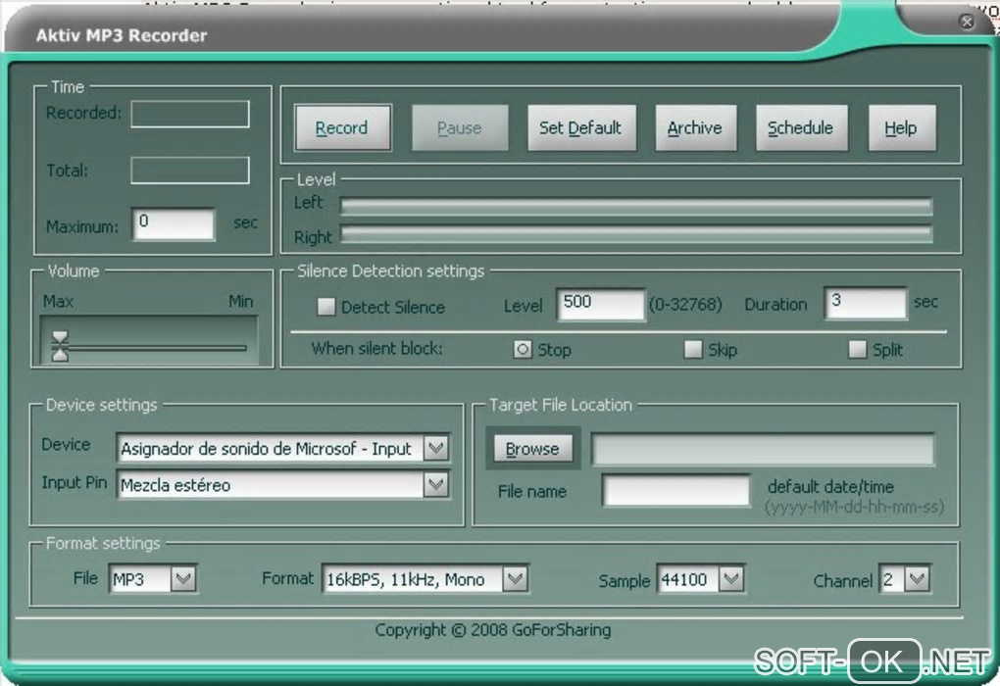The height and width of the screenshot is (686, 1000).
Task: Select Stop when silent block
Action: click(x=523, y=350)
